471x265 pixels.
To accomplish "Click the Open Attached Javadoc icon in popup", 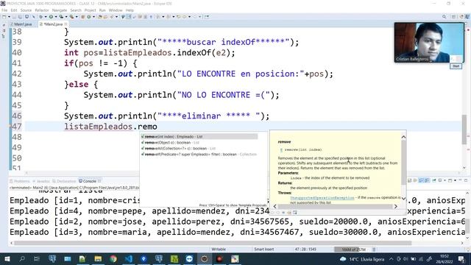I will pyautogui.click(x=288, y=213).
